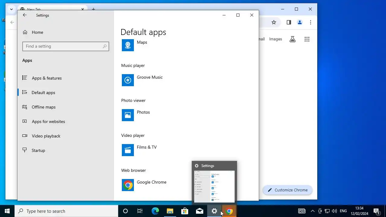The width and height of the screenshot is (386, 217).
Task: Open Cortana circle on taskbar
Action: point(125,211)
